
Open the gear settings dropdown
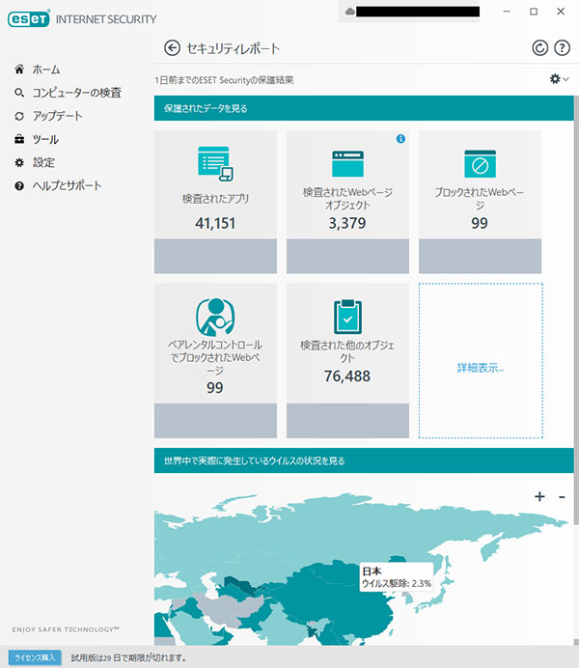[x=559, y=79]
